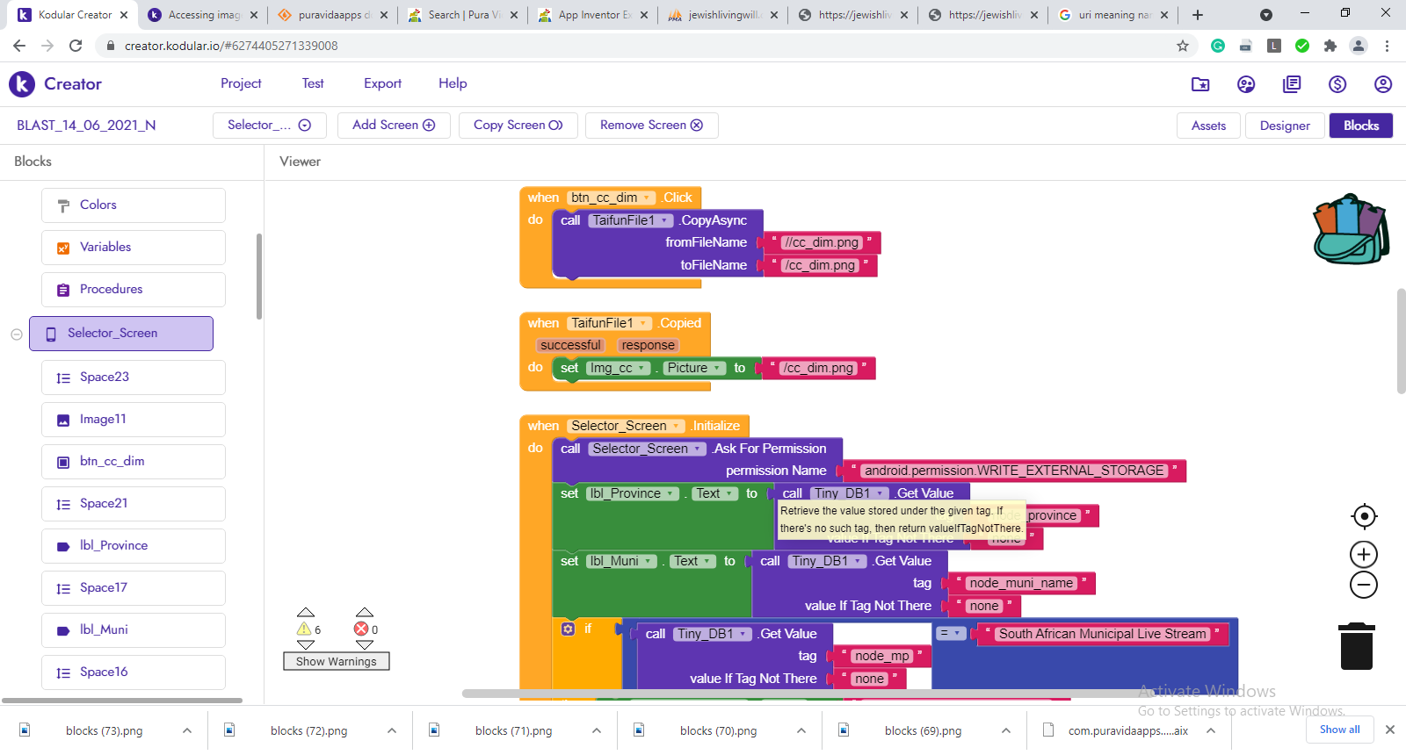Click the dollar sign icon in header
1406x755 pixels.
[1337, 84]
